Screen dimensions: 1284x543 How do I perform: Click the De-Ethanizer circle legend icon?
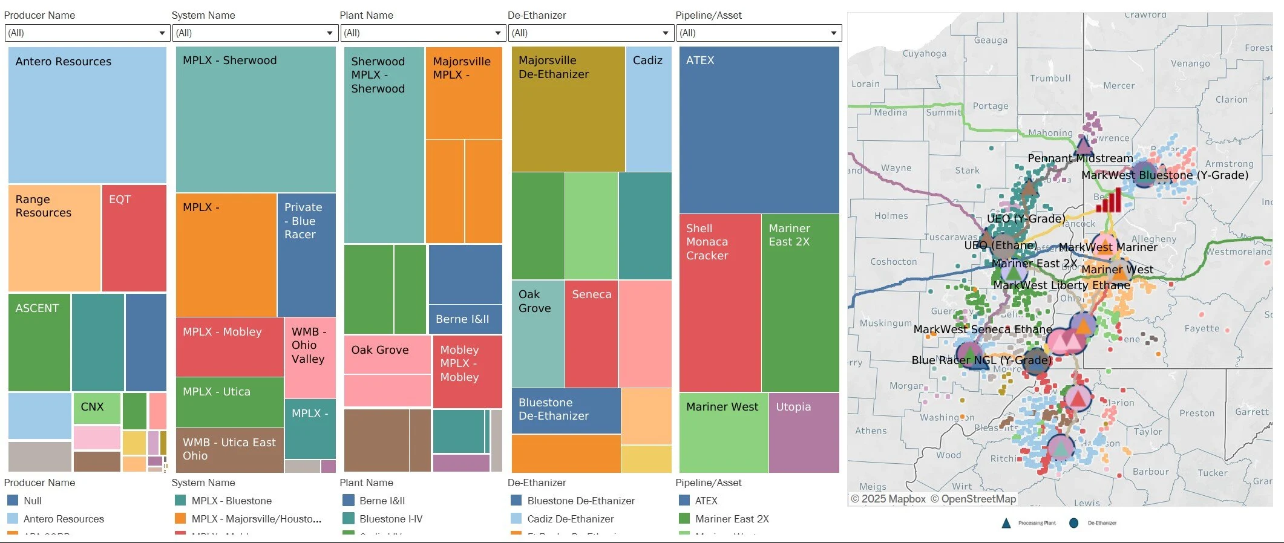pyautogui.click(x=1074, y=523)
